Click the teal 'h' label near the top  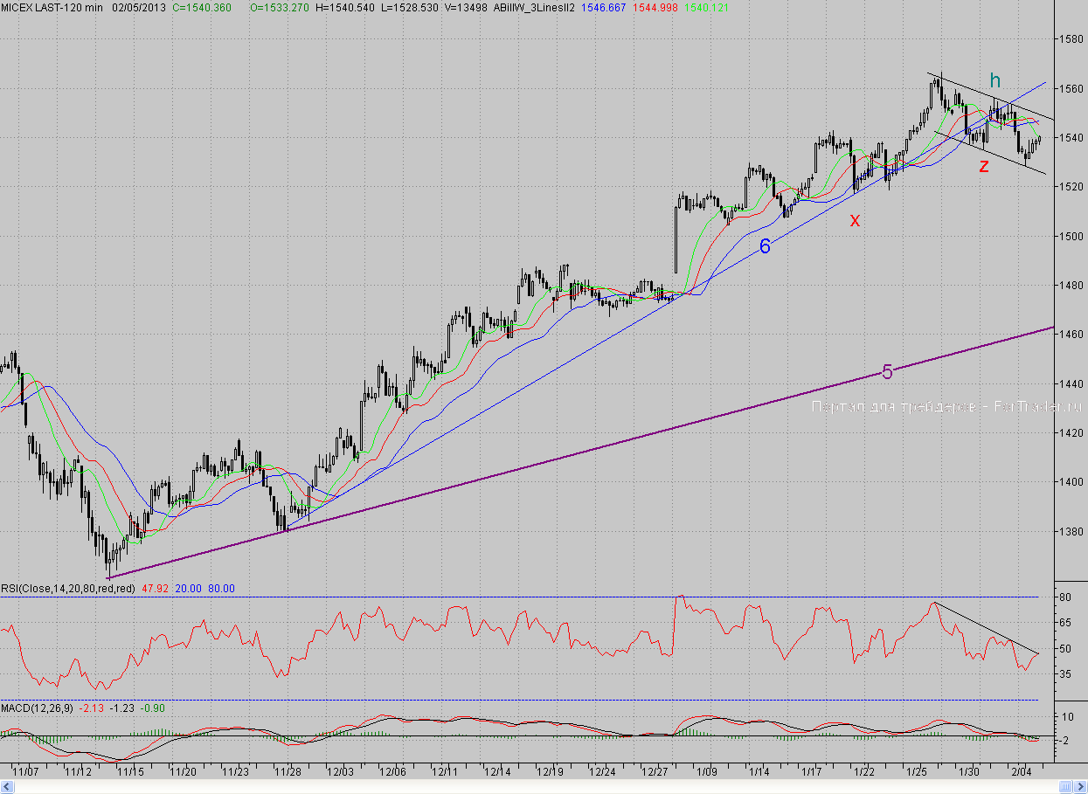click(x=994, y=81)
